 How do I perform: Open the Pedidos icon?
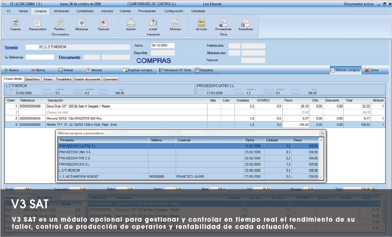pos(59,23)
